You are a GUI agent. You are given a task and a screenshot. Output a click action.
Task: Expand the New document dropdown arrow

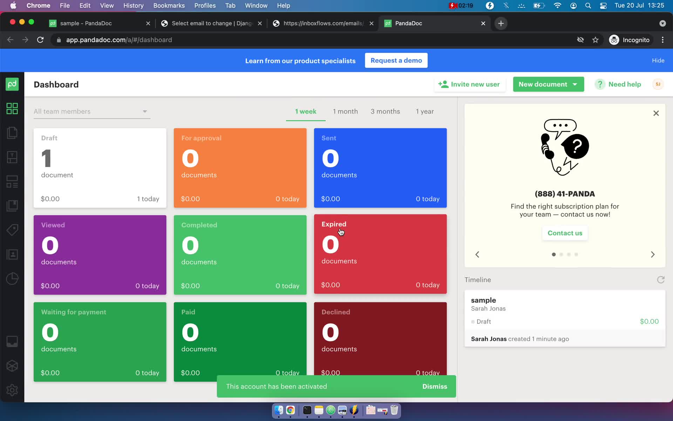(575, 84)
